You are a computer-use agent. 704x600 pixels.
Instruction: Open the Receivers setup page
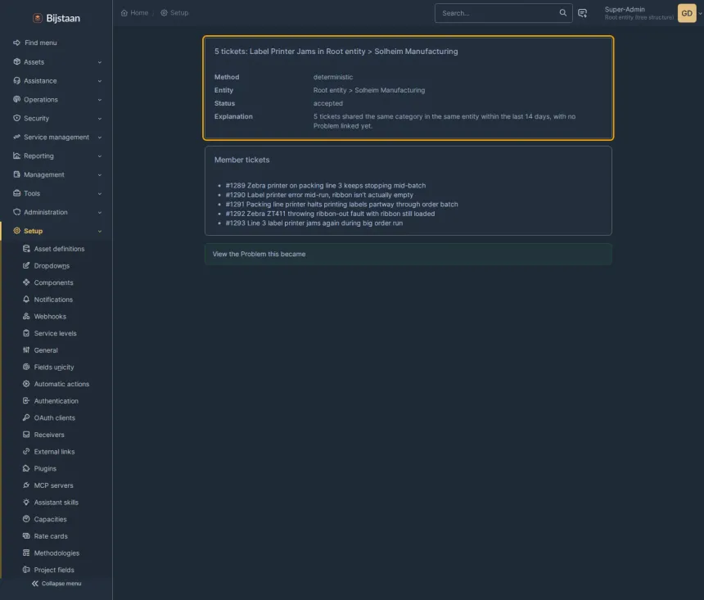pyautogui.click(x=49, y=435)
